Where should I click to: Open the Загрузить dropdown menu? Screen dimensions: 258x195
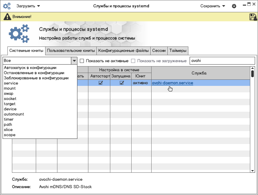(28, 6)
